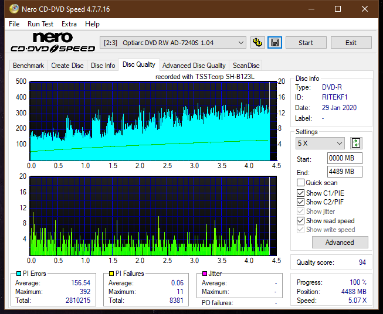This screenshot has width=383, height=314.
Task: Toggle the Quick scan checkbox
Action: pyautogui.click(x=300, y=183)
